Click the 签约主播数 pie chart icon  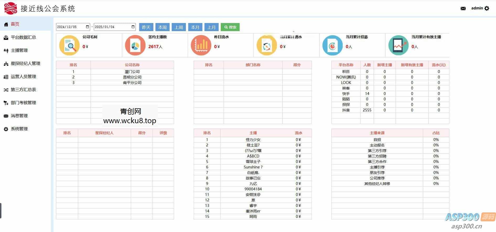[135, 46]
